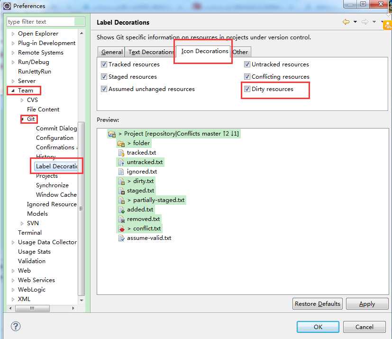Open Validation preference page

[x=32, y=261]
